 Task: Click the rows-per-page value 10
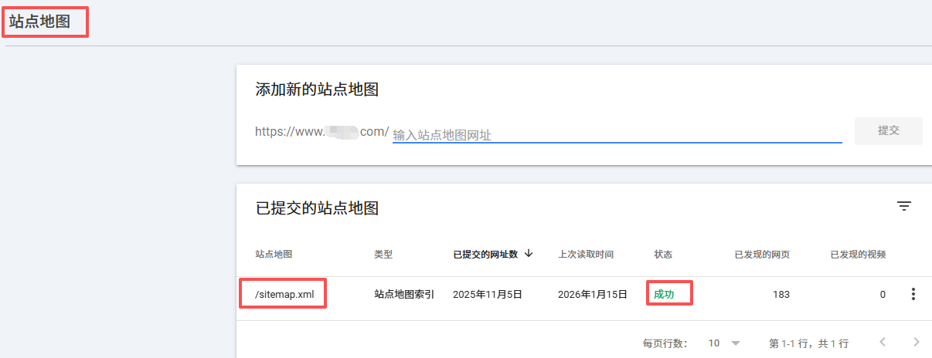(x=714, y=343)
